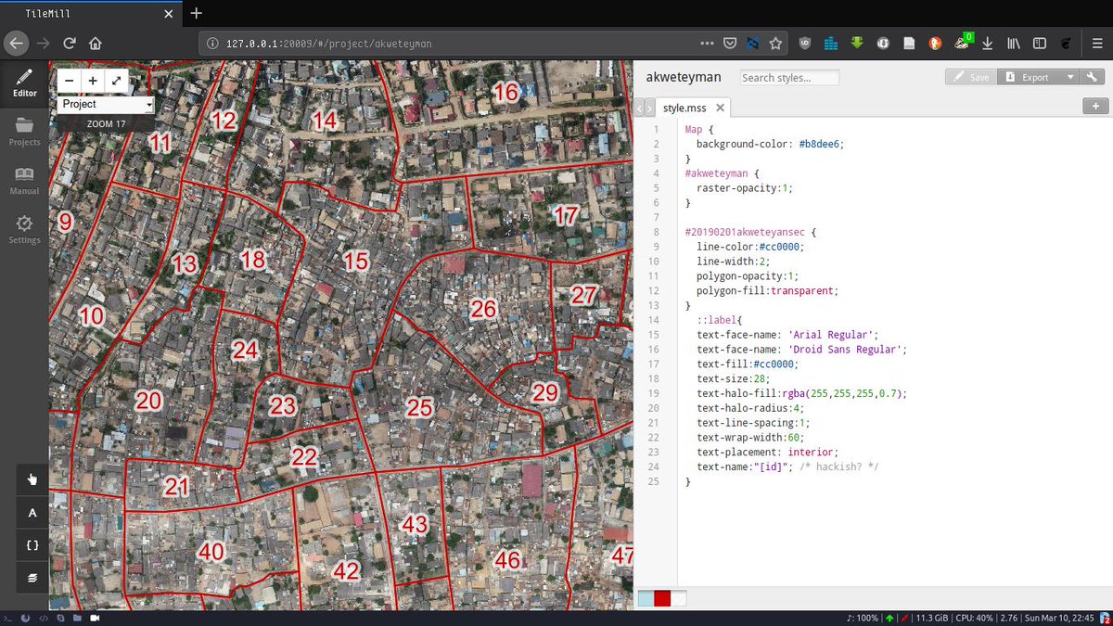This screenshot has height=626, width=1113.
Task: Select the TileMill browser tab
Action: tap(89, 14)
